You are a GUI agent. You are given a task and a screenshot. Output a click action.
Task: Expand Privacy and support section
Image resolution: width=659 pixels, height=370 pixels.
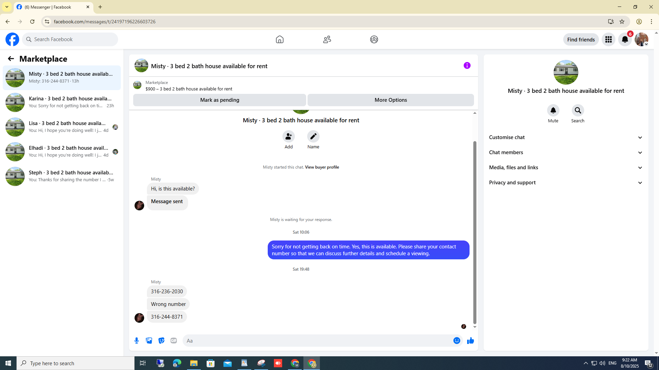point(566,183)
